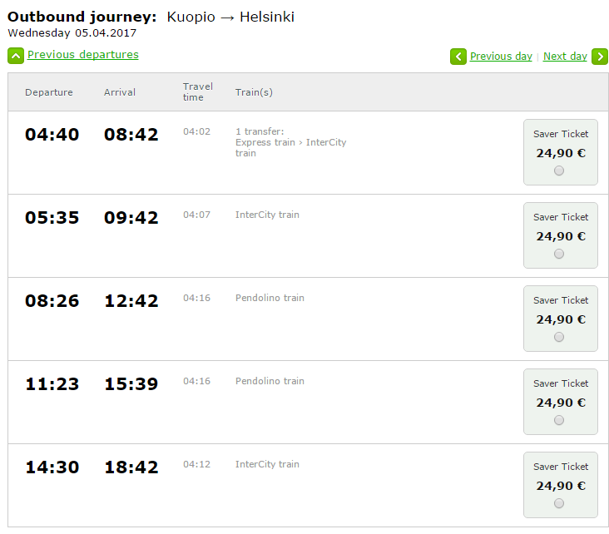Click the green up-arrow Previous departures icon
The height and width of the screenshot is (534, 609).
click(16, 56)
